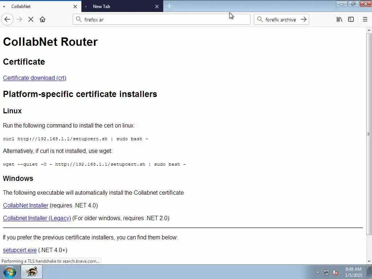Click the search box magnifier icon
The width and height of the screenshot is (372, 279).
pyautogui.click(x=260, y=19)
